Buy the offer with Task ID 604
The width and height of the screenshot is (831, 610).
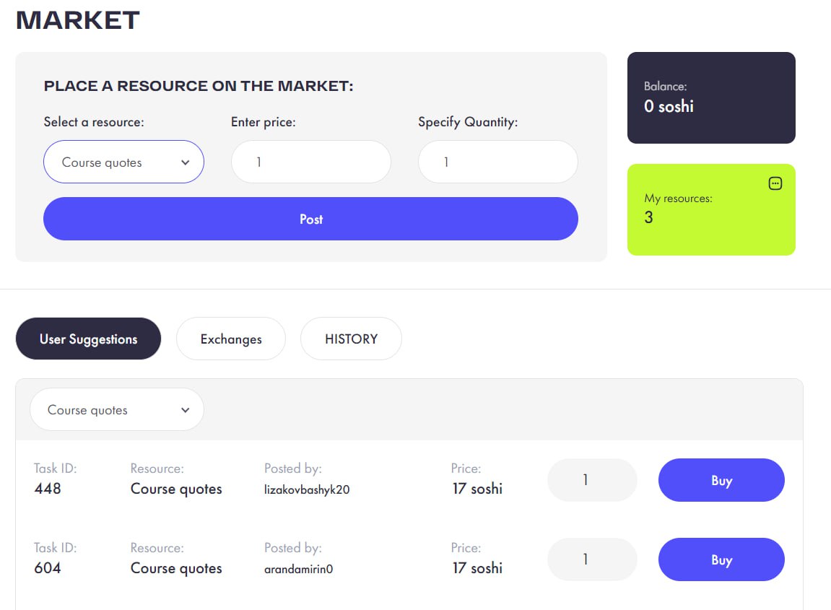pos(721,560)
